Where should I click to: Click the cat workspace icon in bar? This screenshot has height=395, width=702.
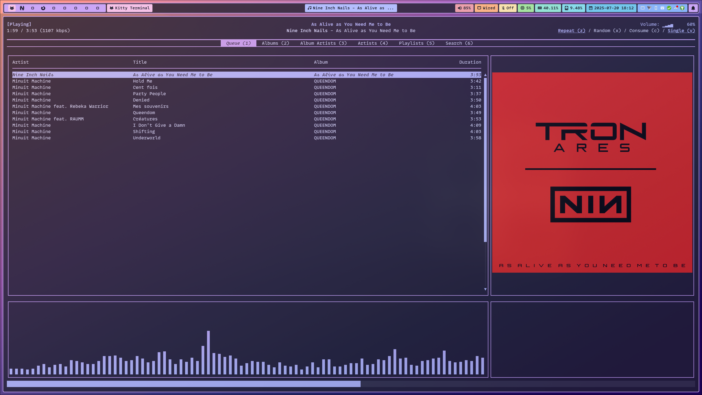(x=12, y=8)
